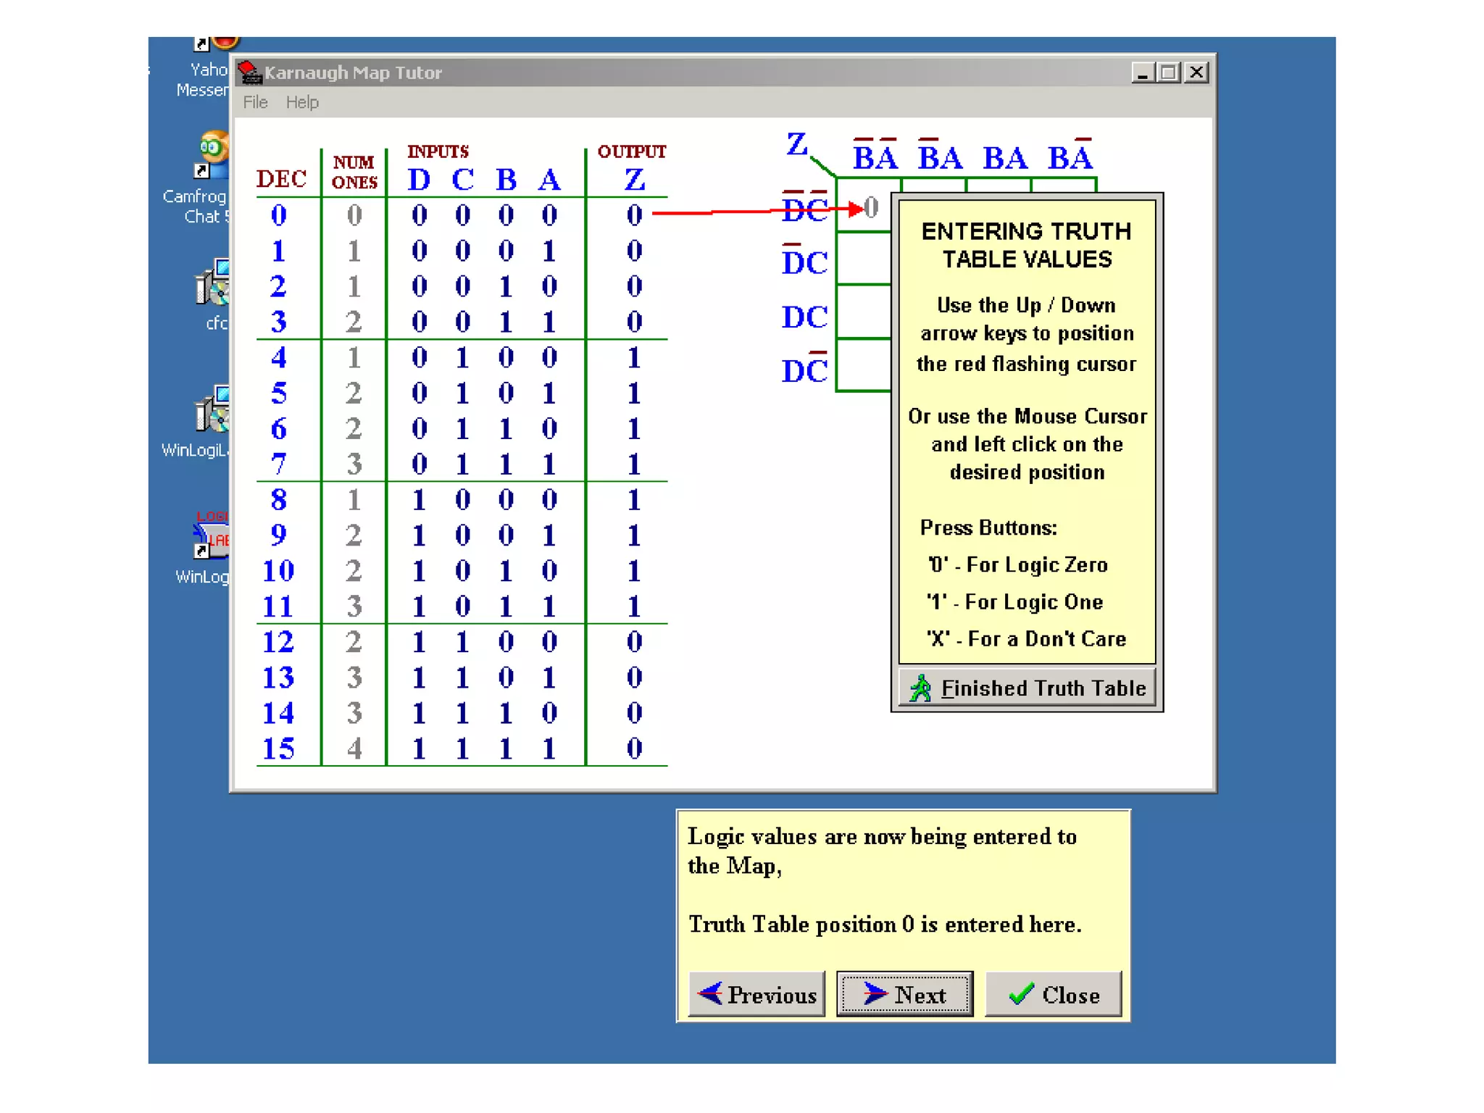
Task: Open the WinLogiLab installer desktop icon
Action: pyautogui.click(x=213, y=410)
